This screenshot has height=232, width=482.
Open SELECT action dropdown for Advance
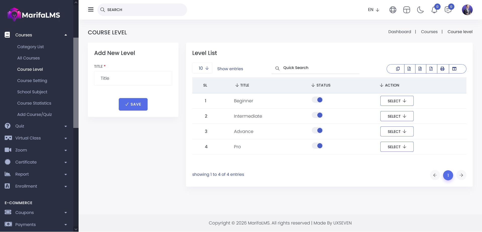click(x=397, y=131)
